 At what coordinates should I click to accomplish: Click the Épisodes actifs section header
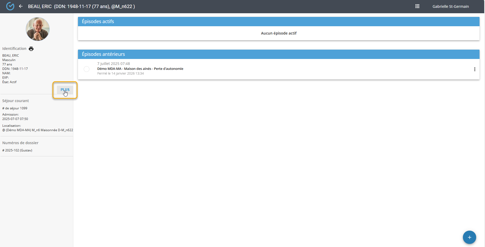point(98,22)
